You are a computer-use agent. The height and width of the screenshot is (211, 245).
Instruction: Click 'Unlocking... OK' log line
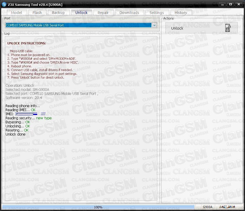pyautogui.click(x=18, y=126)
